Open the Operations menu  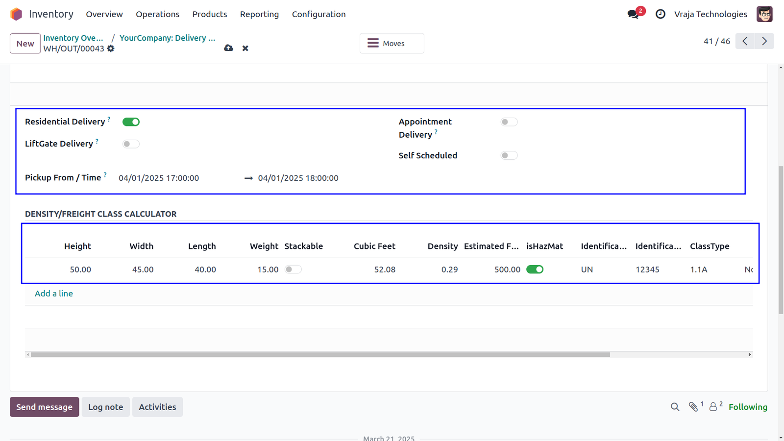coord(158,14)
